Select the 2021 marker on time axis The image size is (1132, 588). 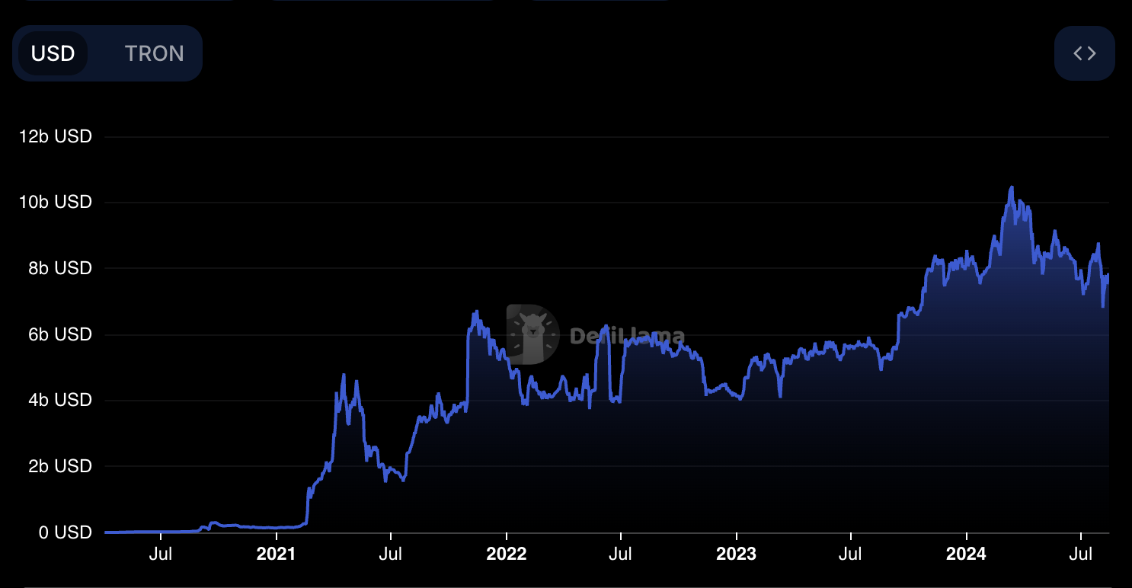[x=276, y=554]
